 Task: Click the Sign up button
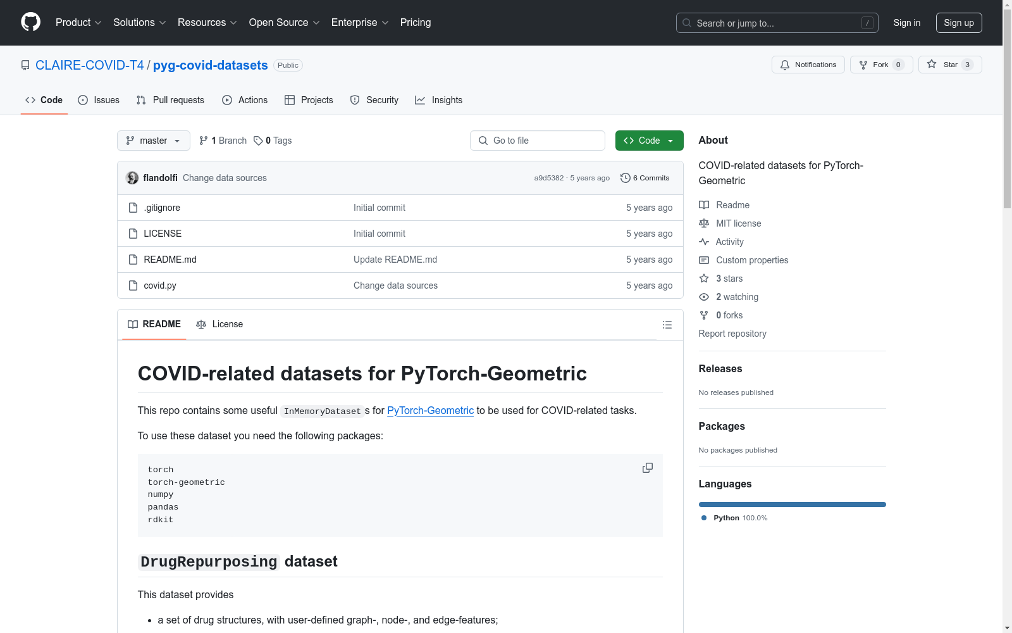point(959,23)
